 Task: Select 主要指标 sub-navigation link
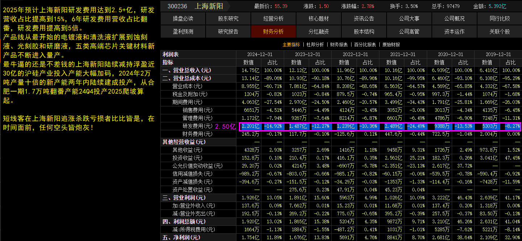pyautogui.click(x=291, y=45)
